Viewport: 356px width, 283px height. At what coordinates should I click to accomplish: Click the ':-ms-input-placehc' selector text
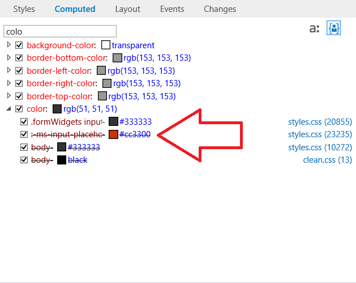pyautogui.click(x=68, y=134)
